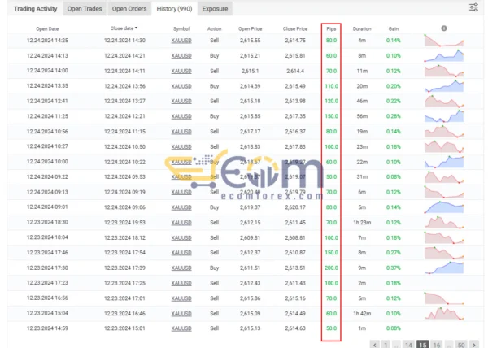Open sparkline chart for the 12.24.2024 11:25 trade

coord(444,116)
